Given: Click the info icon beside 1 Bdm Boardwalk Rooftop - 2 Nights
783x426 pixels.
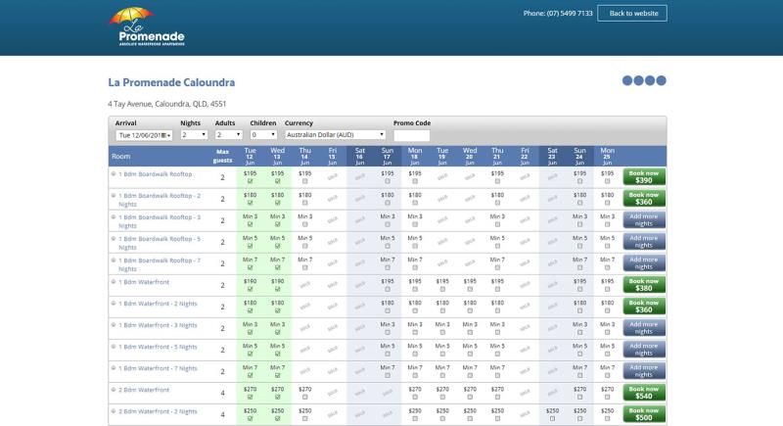Looking at the screenshot, I should (x=114, y=195).
